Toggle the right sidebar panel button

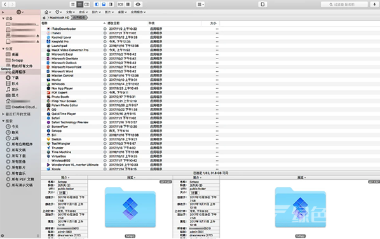click(111, 4)
